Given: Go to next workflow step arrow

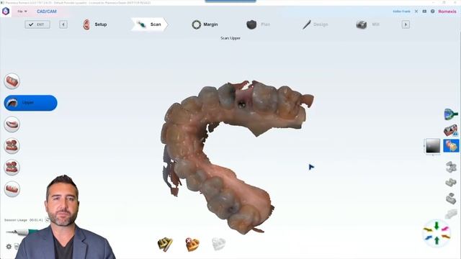Looking at the screenshot, I should click(x=406, y=24).
